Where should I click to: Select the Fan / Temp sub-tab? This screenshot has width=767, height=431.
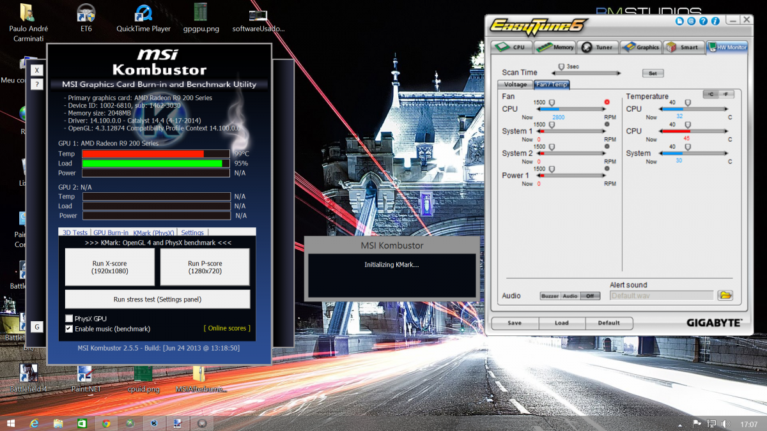pyautogui.click(x=552, y=84)
